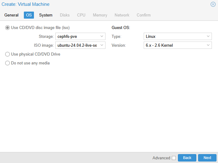This screenshot has width=218, height=163.
Task: Open the Guest OS Type dropdown arrow
Action: [x=208, y=36]
